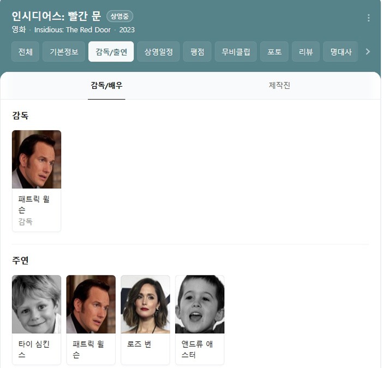Click the 로즈 번 actor name
This screenshot has width=382, height=368.
pos(139,344)
